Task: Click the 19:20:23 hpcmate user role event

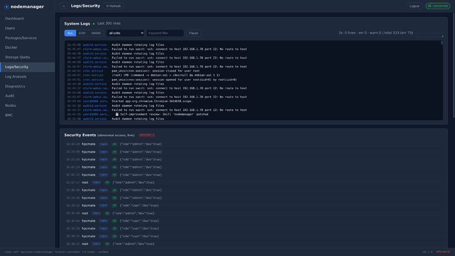Action: (254, 205)
